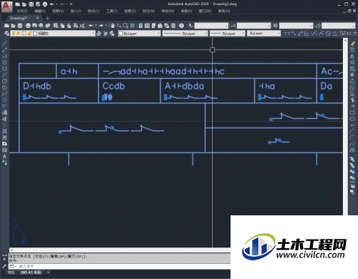Switch to the 模型 model tab
Image resolution: width=358 pixels, height=279 pixels.
[x=11, y=273]
